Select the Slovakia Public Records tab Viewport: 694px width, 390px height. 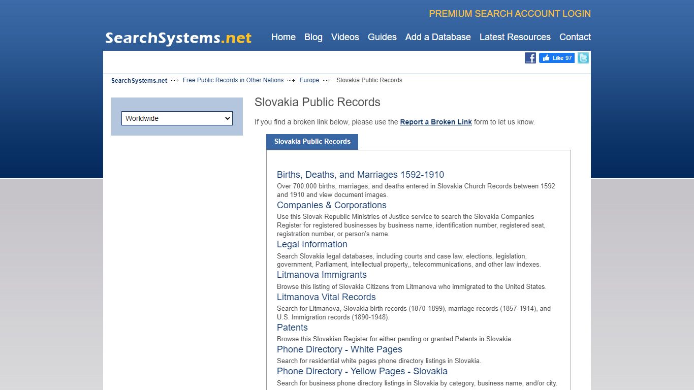pos(312,142)
